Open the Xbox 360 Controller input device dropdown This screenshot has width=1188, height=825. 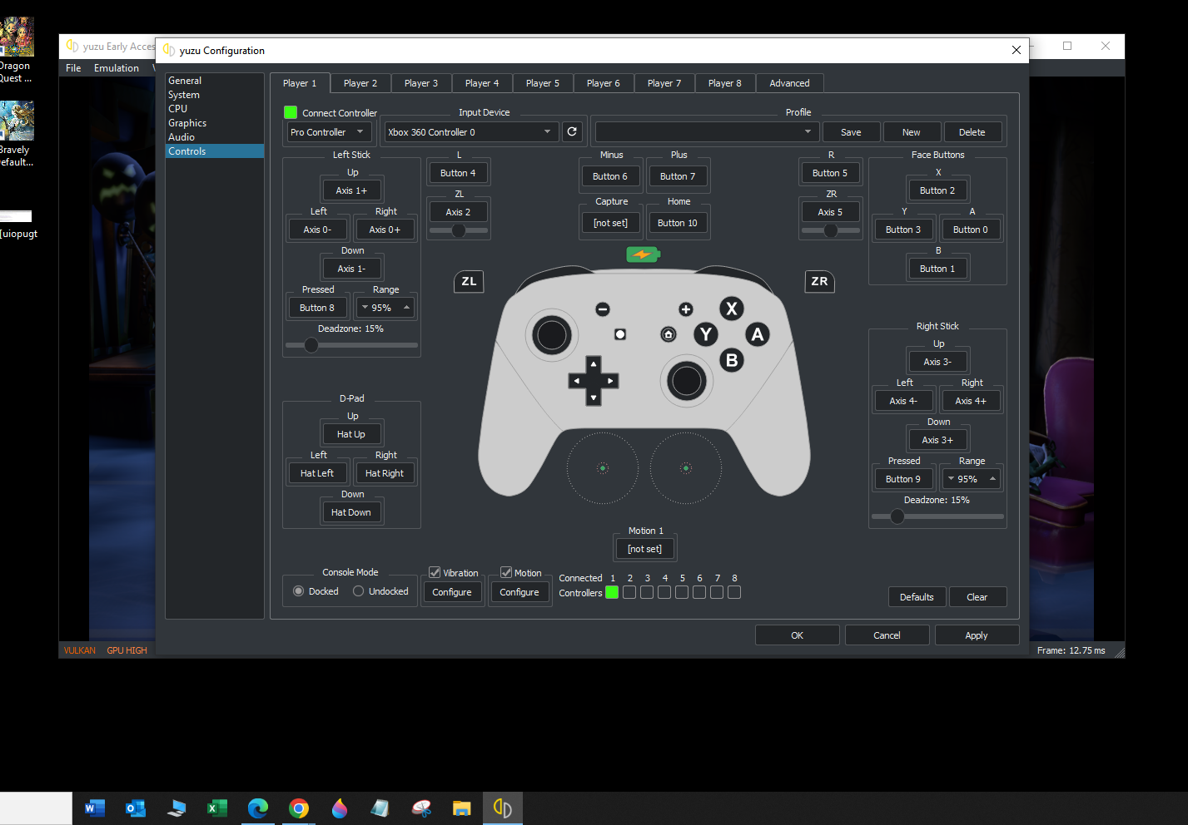470,132
